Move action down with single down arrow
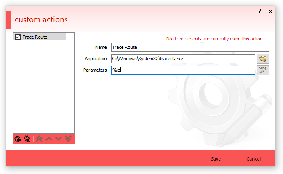Screen dimensions: 283x174 (59, 139)
